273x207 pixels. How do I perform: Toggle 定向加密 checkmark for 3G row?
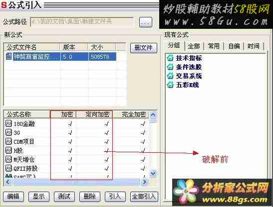point(106,133)
